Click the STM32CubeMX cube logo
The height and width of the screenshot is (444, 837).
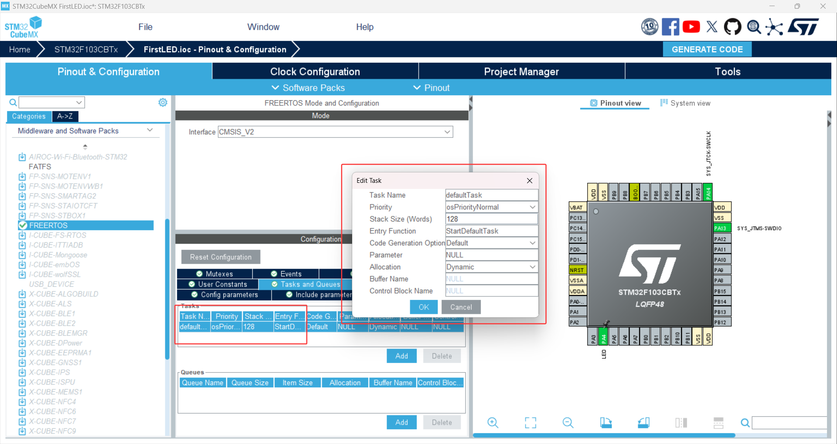pos(24,27)
